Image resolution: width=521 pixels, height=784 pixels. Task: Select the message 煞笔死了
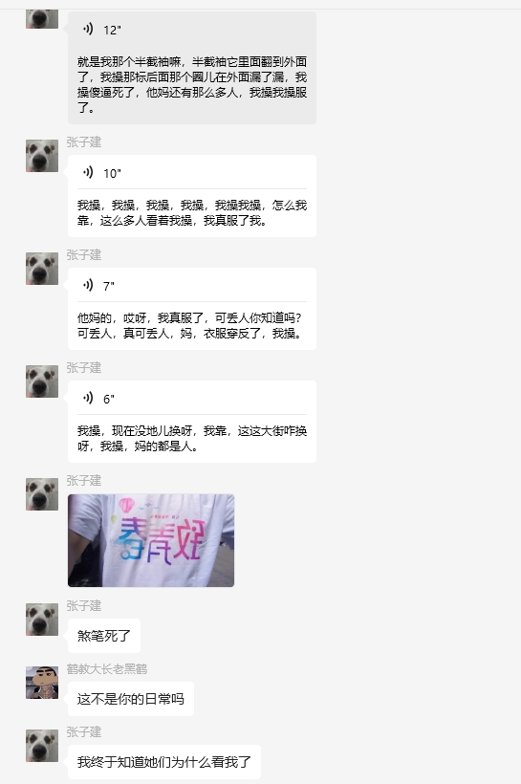[104, 636]
